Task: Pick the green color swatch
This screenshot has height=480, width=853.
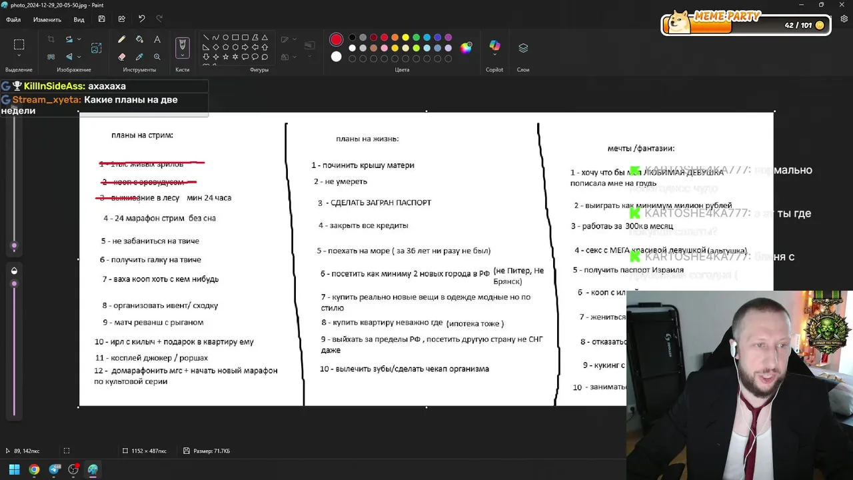Action: 416,37
